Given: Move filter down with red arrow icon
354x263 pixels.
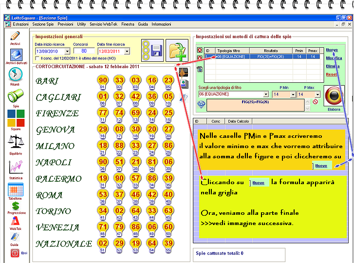Looking at the screenshot, I should coord(200,58).
